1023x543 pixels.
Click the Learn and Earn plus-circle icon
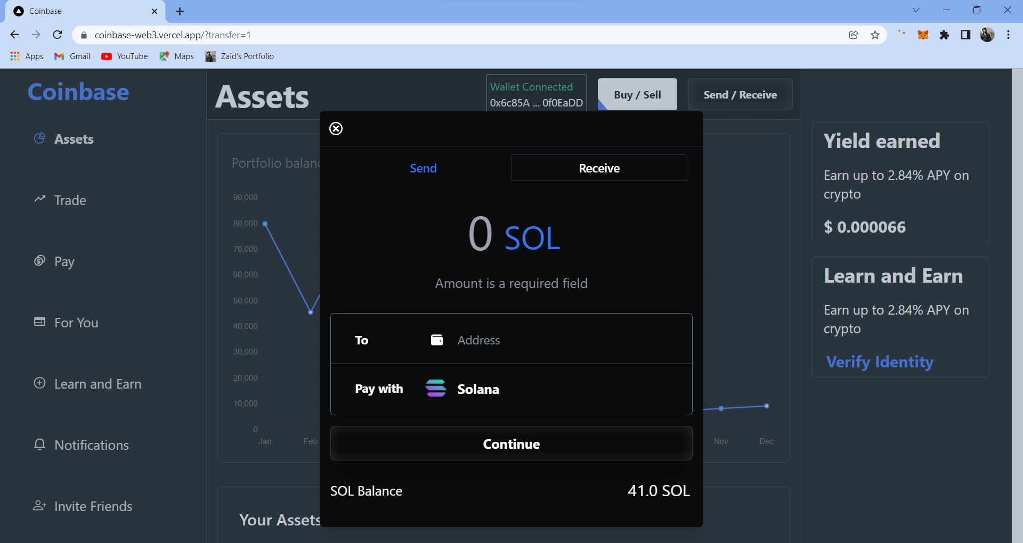[x=39, y=383]
